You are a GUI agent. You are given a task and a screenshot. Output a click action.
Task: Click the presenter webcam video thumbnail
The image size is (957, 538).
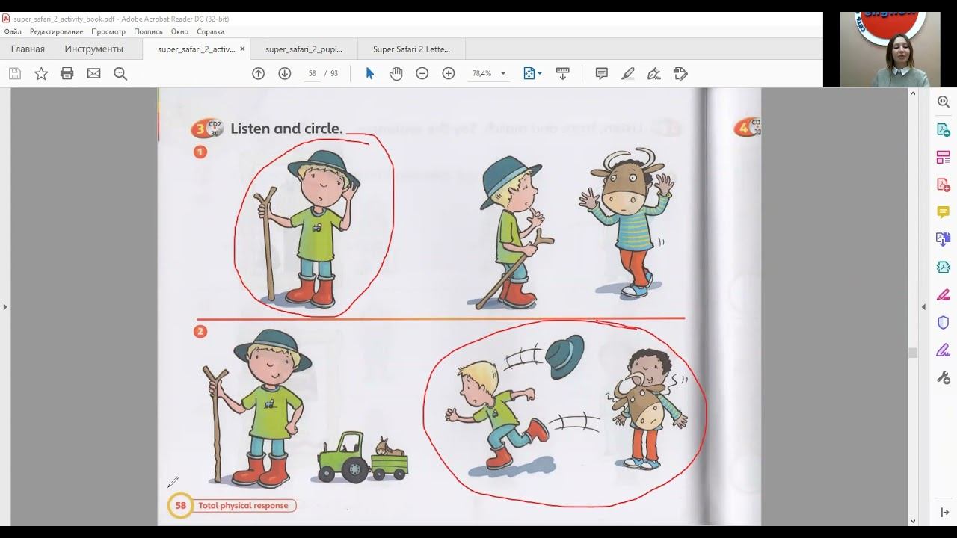tap(890, 49)
